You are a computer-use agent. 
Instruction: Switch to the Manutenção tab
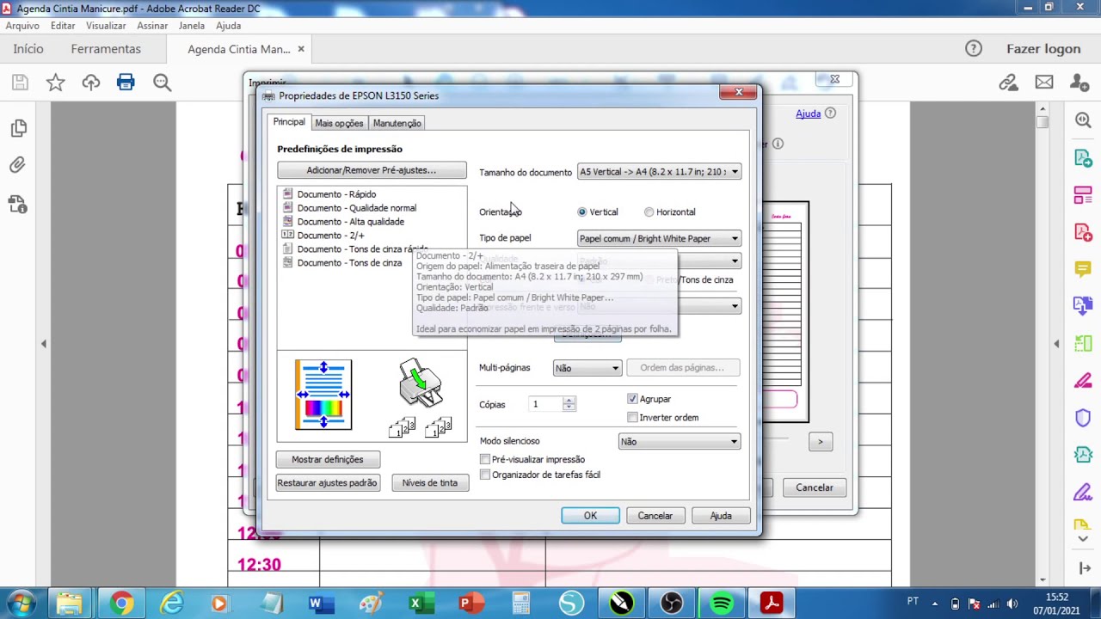coord(397,124)
